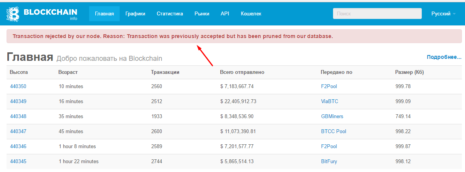Click the Blockchain logo icon
This screenshot has width=465, height=172.
tap(14, 14)
